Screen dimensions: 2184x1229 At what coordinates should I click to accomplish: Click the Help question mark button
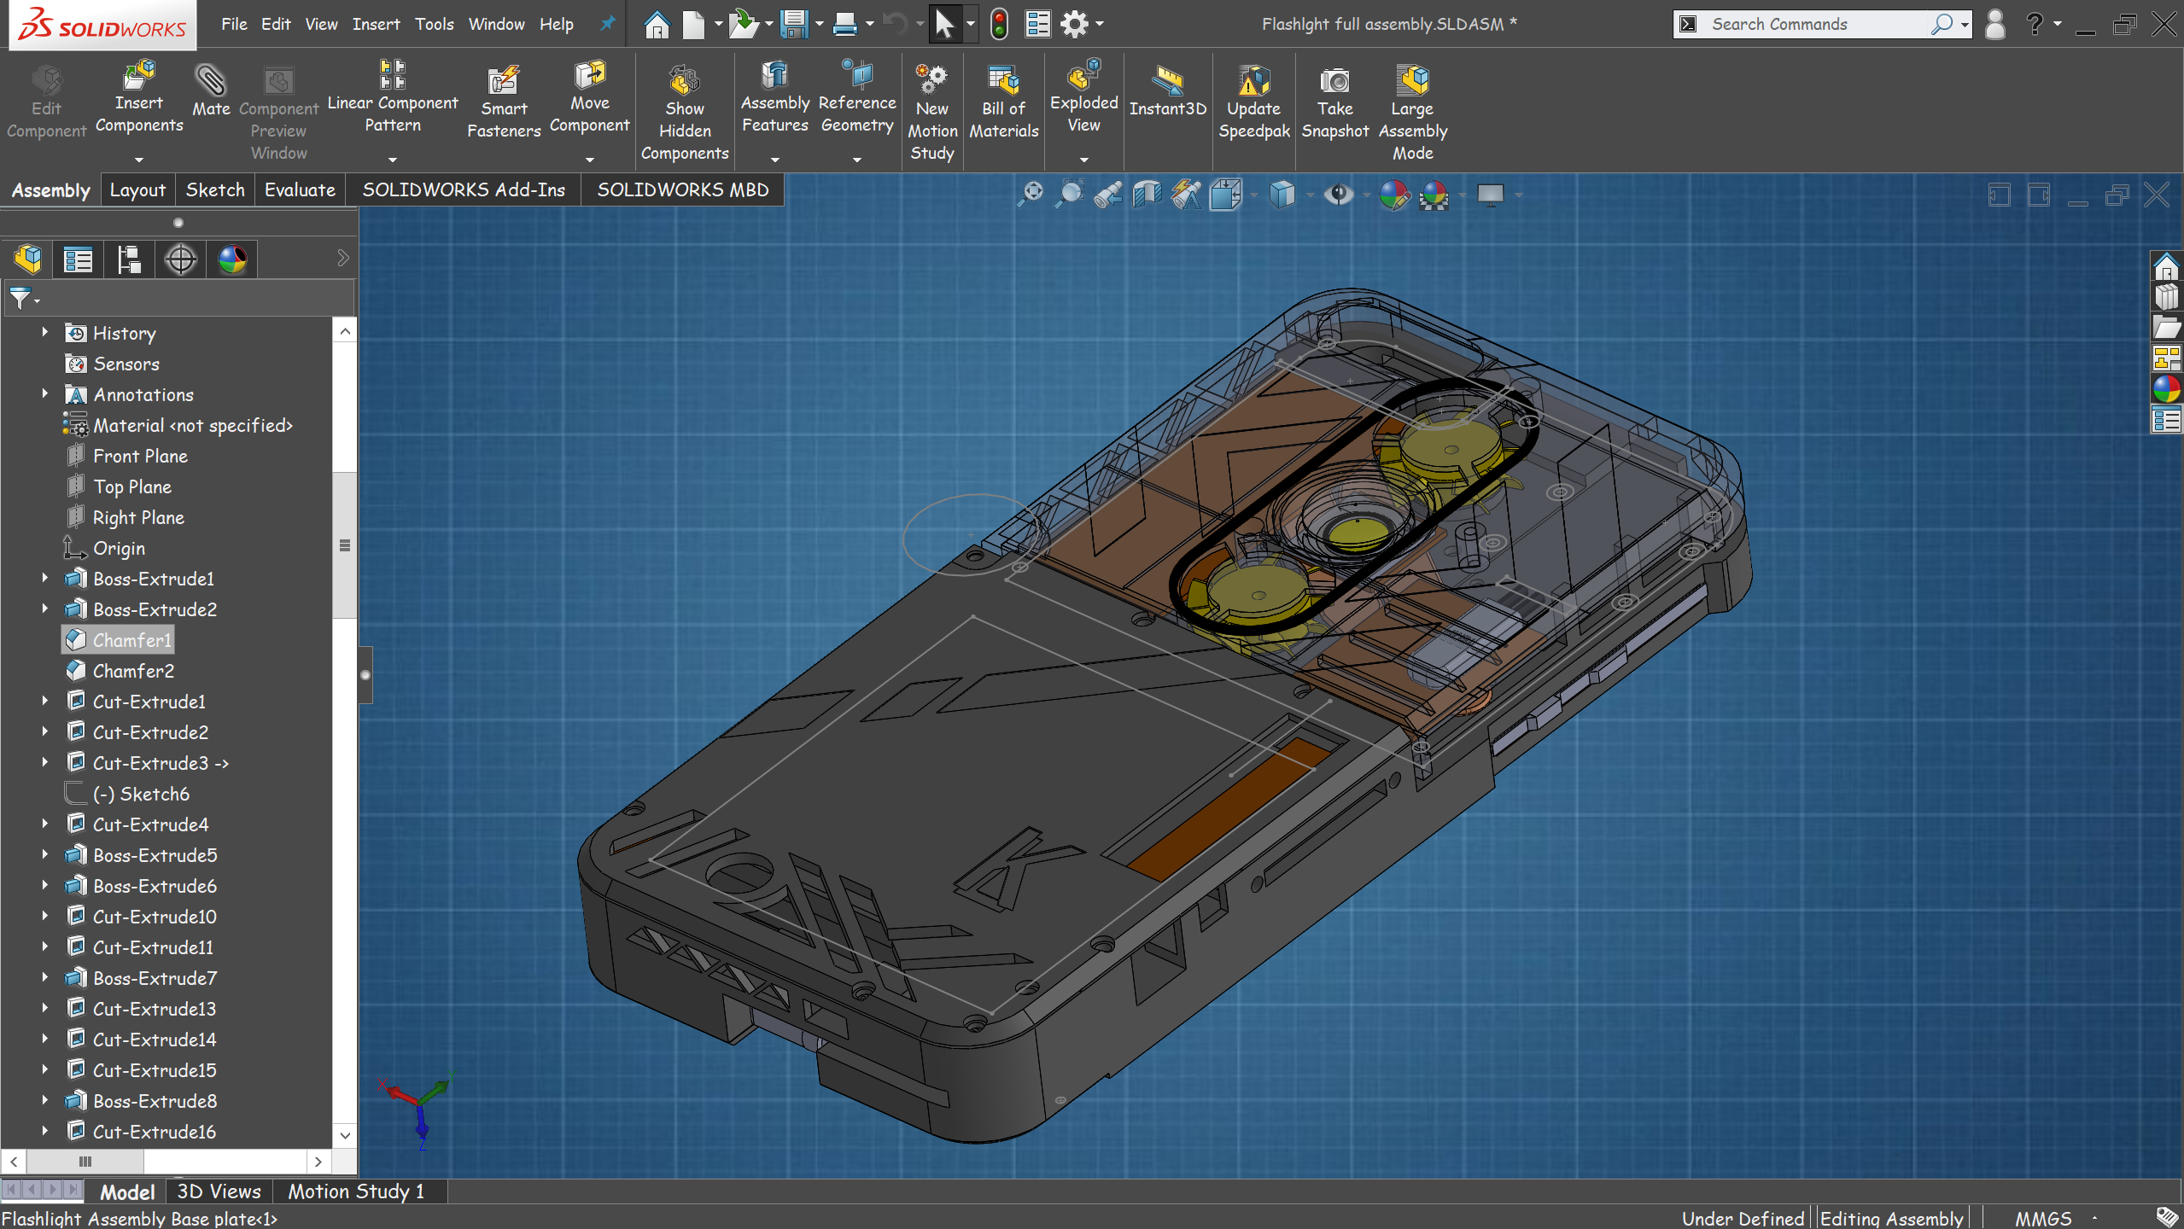(2035, 24)
